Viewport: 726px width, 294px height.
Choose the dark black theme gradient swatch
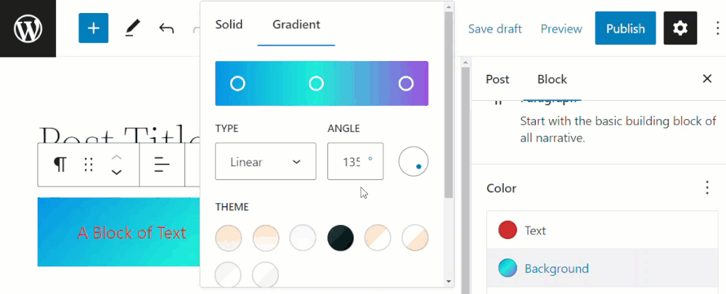(x=340, y=238)
